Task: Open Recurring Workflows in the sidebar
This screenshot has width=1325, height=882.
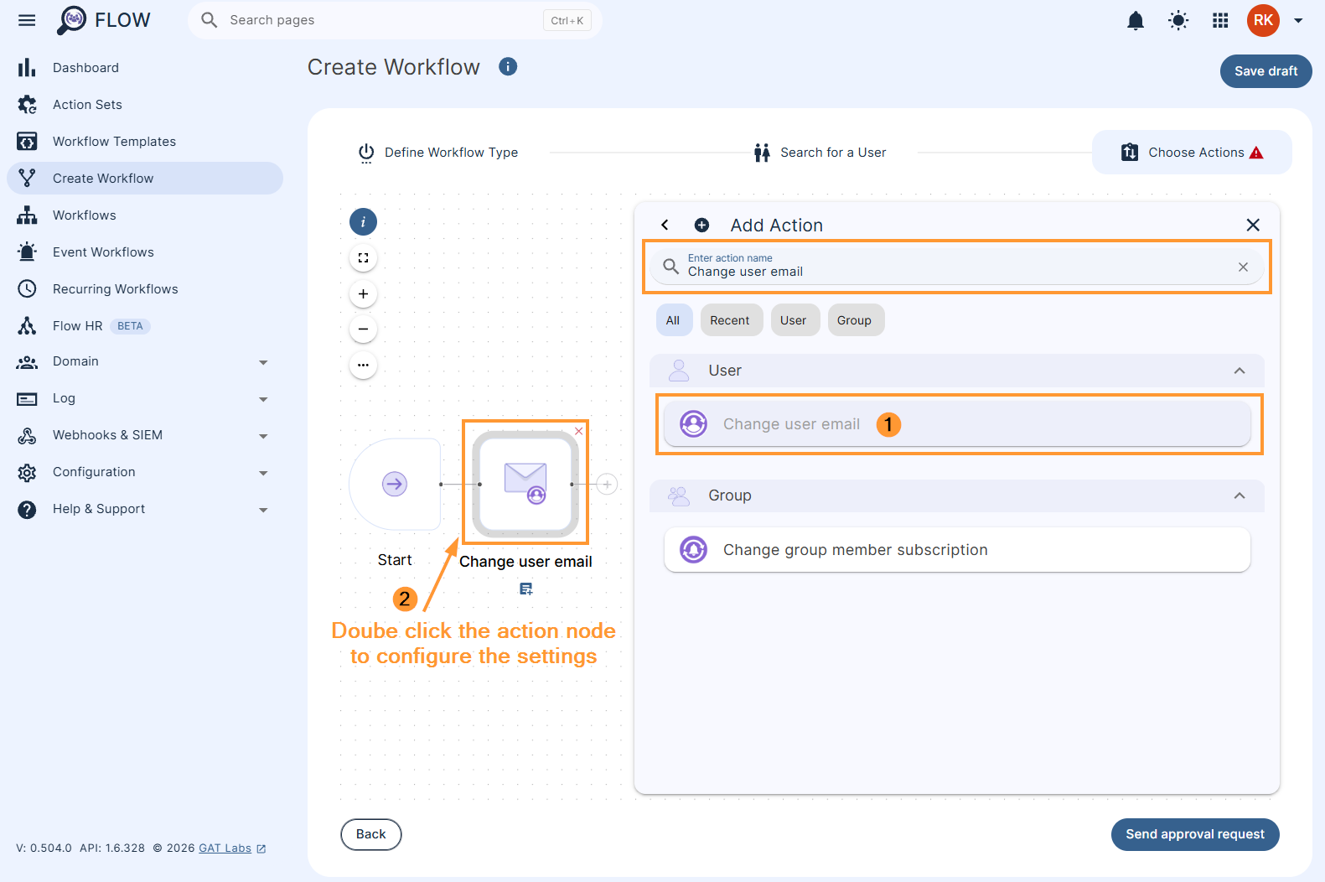Action: 145,289
